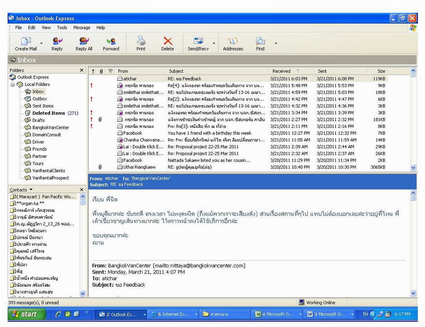Image resolution: width=425 pixels, height=327 pixels.
Task: Delete the selected email
Action: (168, 43)
